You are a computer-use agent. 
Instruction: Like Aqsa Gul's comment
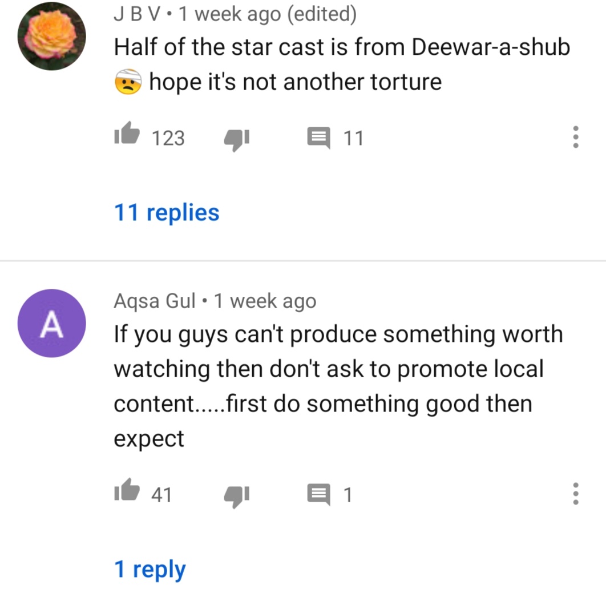tap(127, 490)
